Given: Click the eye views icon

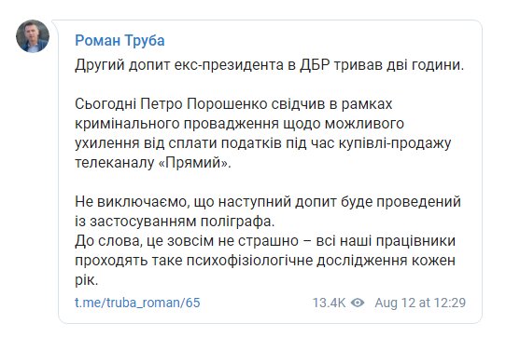Looking at the screenshot, I should tap(358, 303).
